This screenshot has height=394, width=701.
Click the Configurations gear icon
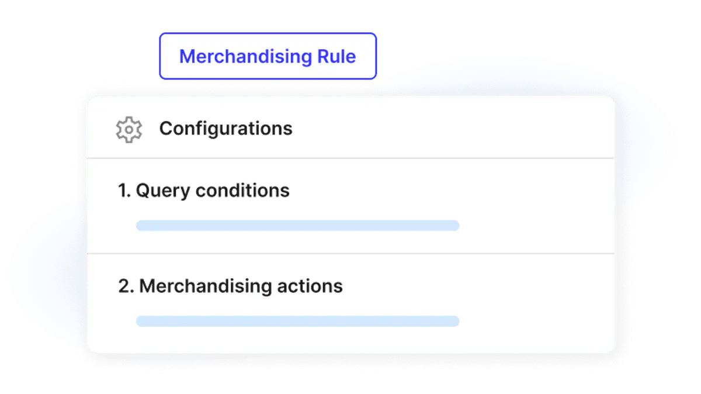[129, 129]
